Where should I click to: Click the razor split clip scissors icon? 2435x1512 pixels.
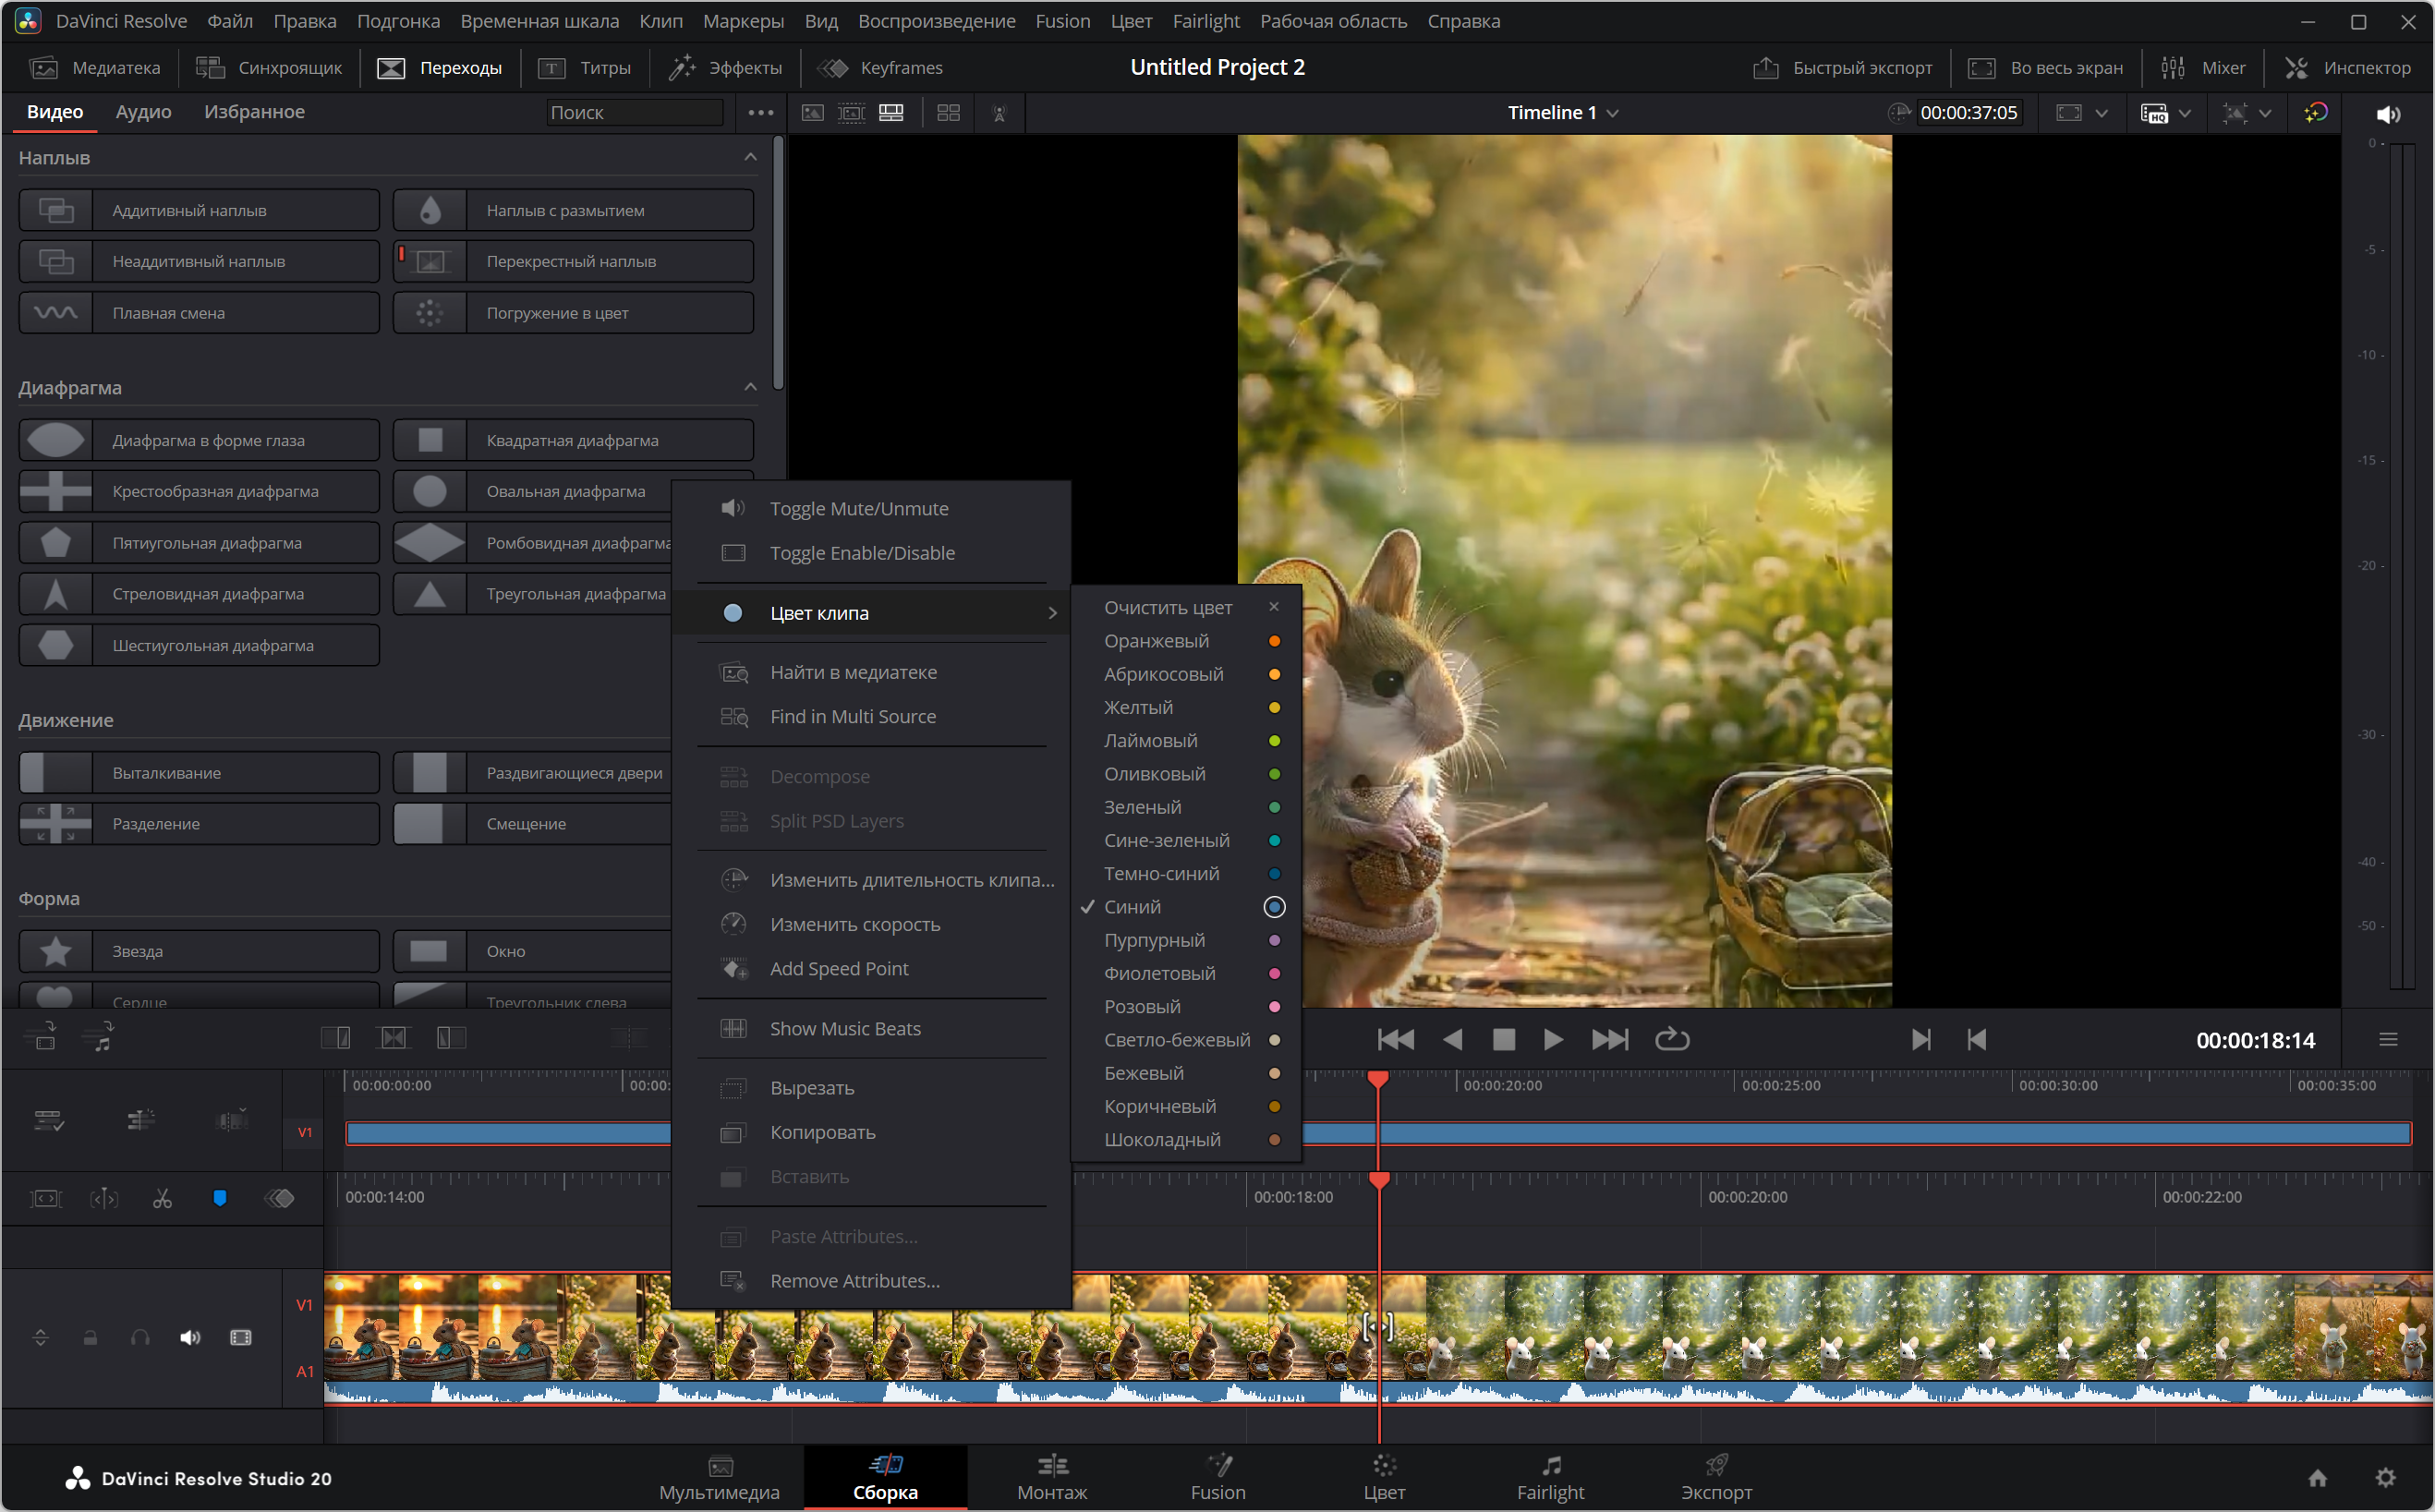click(x=162, y=1198)
